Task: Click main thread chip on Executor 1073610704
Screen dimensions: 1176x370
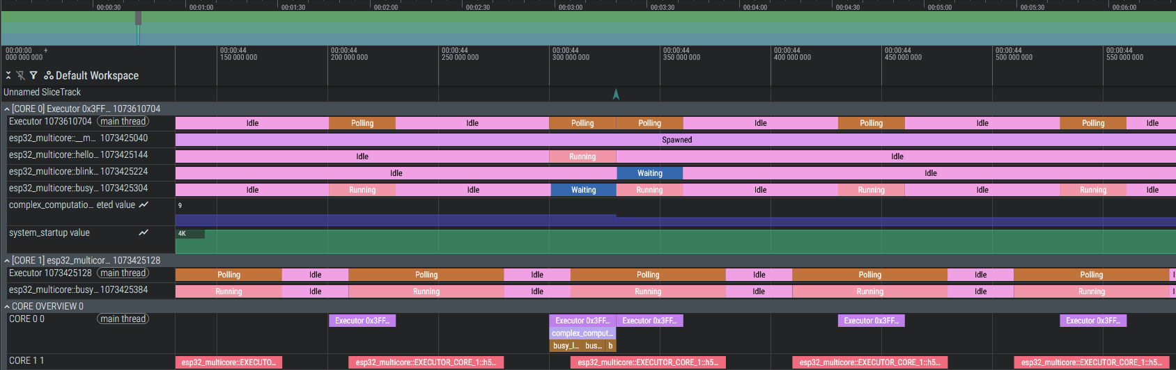Action: (123, 121)
